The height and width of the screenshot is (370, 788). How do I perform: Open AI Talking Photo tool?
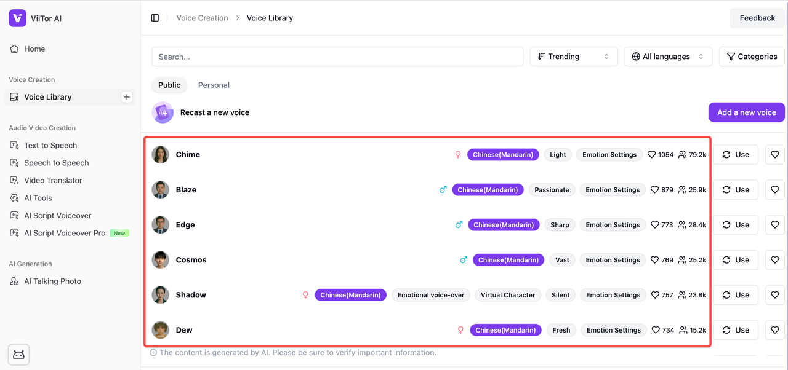coord(52,281)
